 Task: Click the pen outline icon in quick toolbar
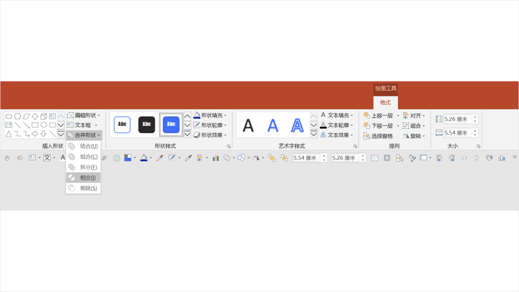coord(172,158)
